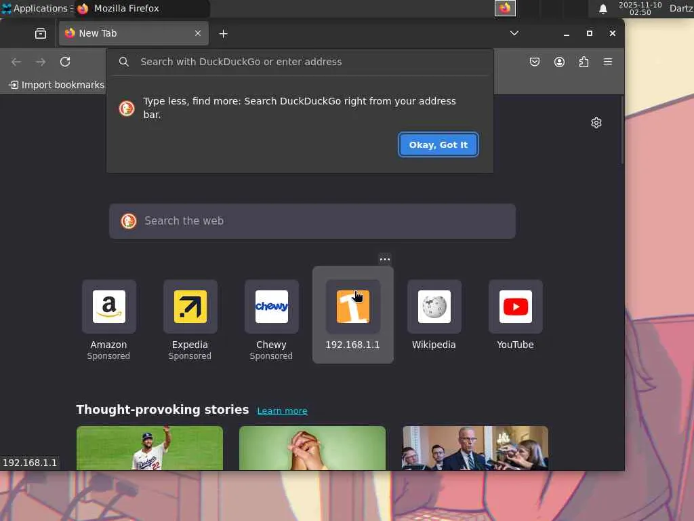
Task: Go back one page
Action: click(16, 62)
